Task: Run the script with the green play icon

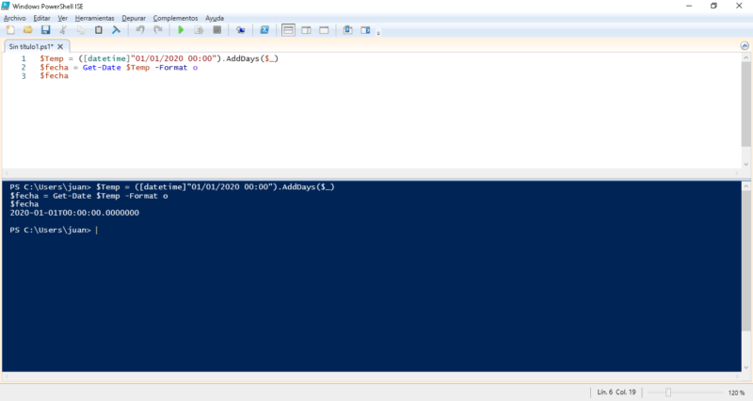Action: [181, 30]
